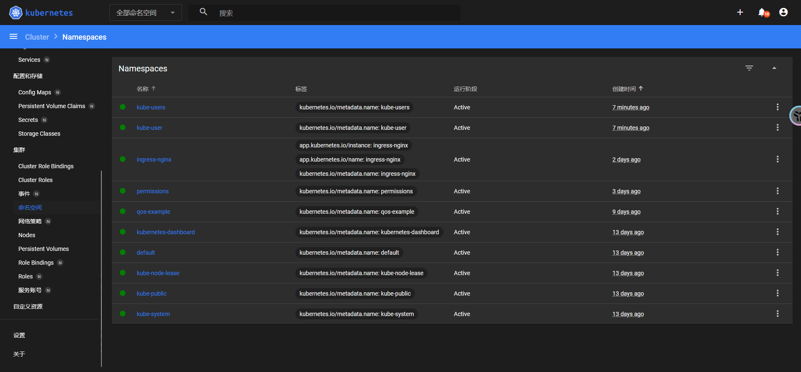The image size is (801, 372).
Task: Select Role Bindings in sidebar
Action: 36,263
